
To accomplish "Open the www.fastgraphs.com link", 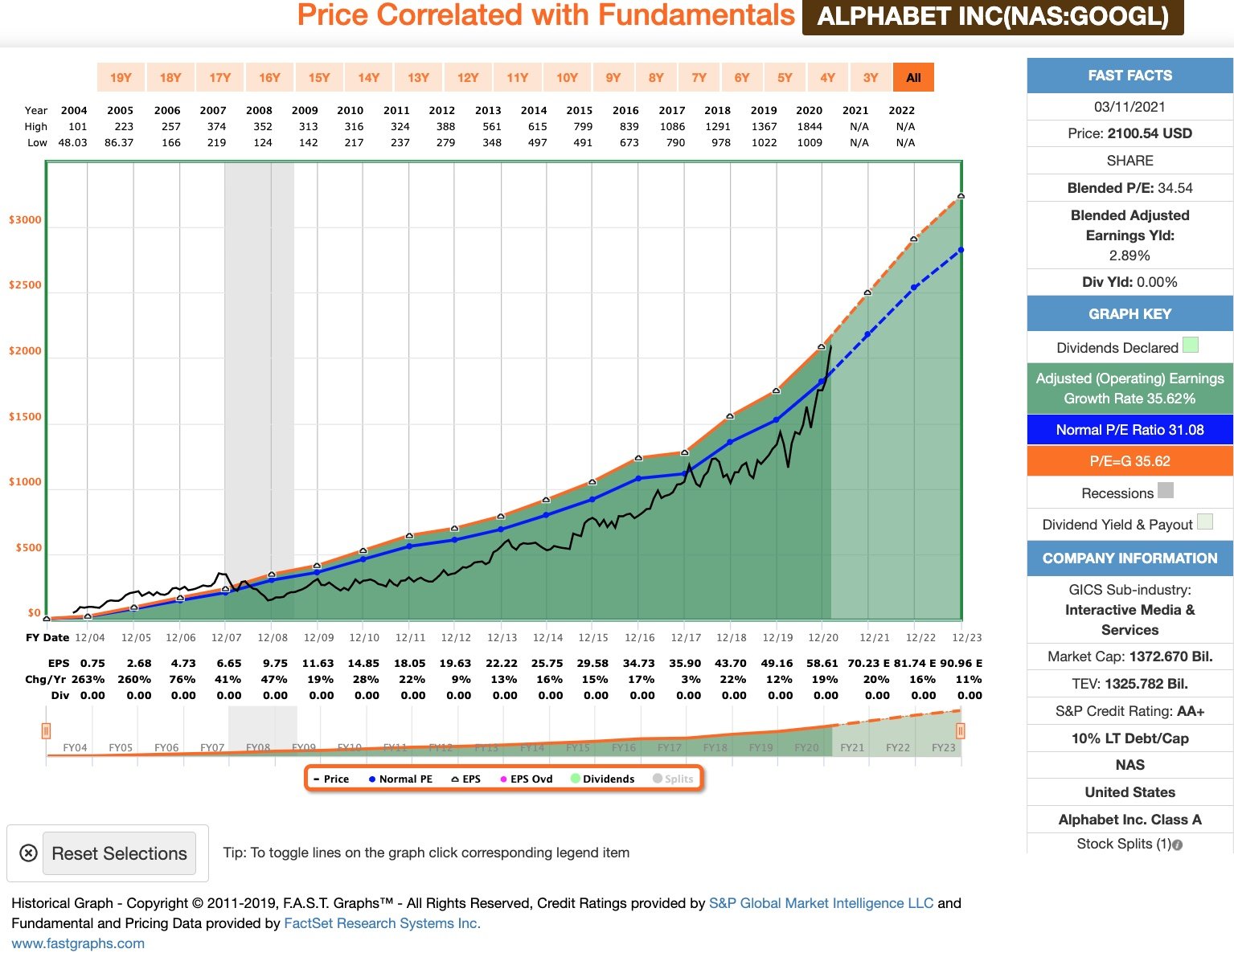I will [78, 943].
